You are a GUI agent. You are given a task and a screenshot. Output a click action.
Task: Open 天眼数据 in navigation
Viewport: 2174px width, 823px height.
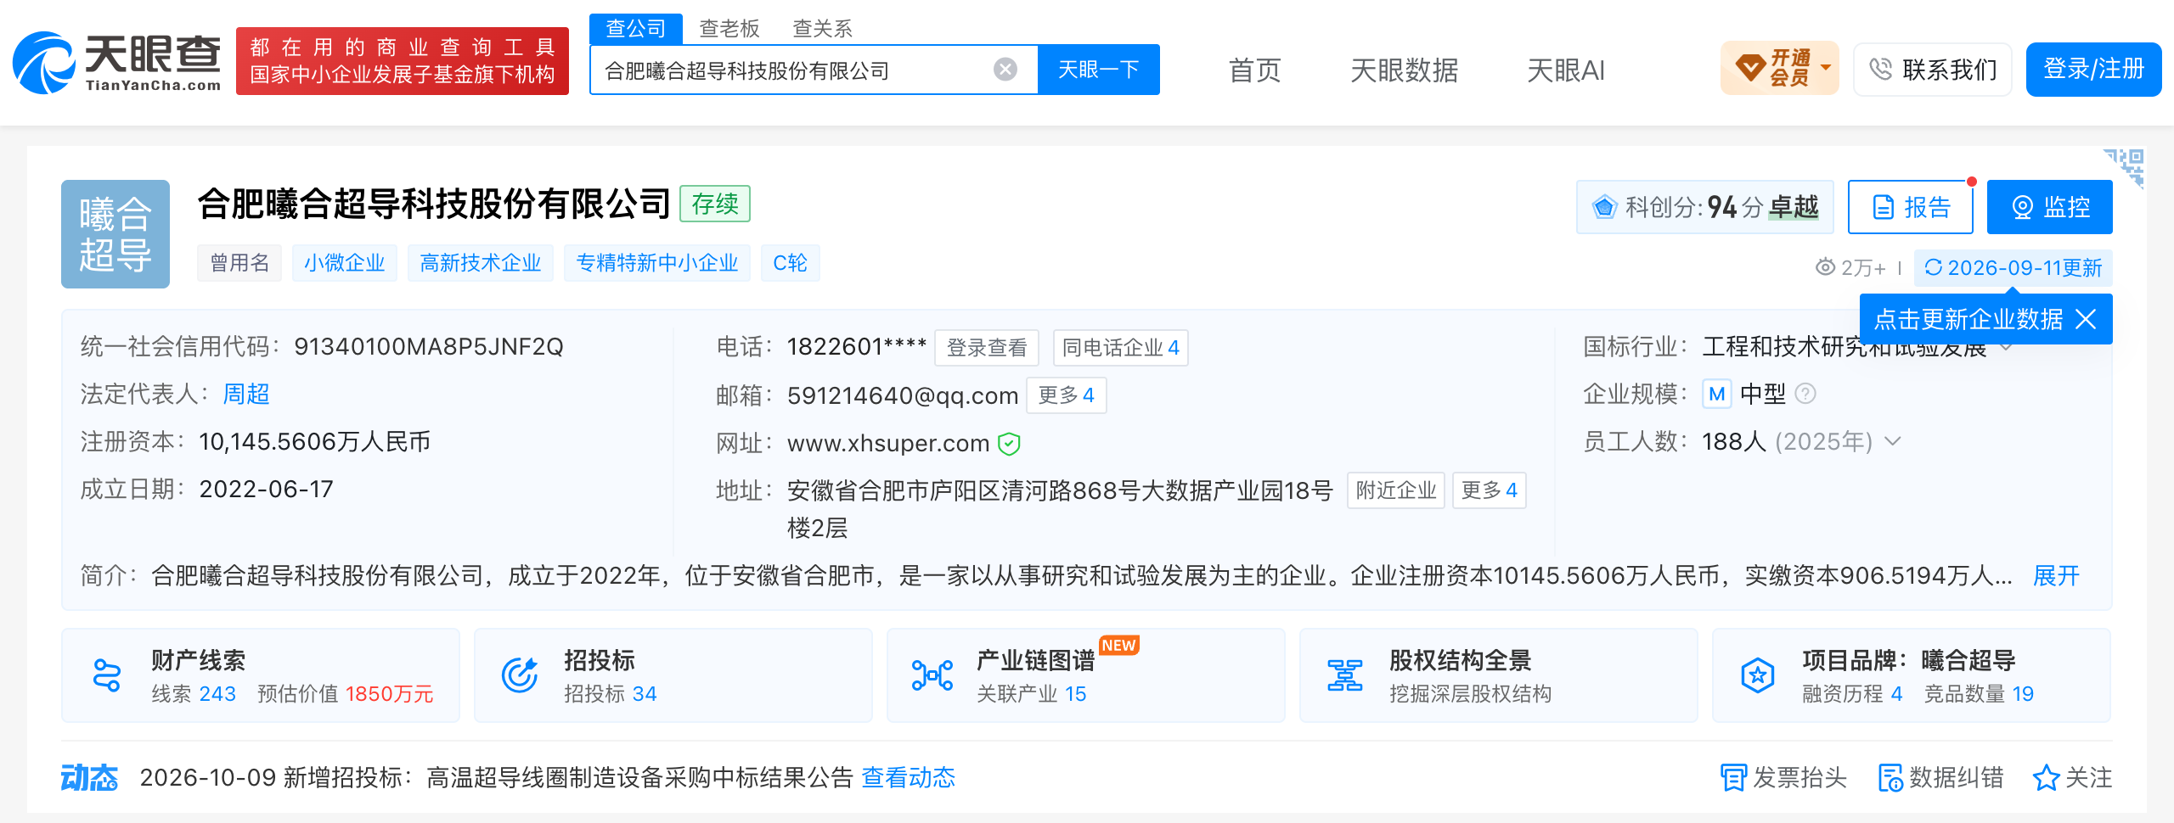(1405, 70)
